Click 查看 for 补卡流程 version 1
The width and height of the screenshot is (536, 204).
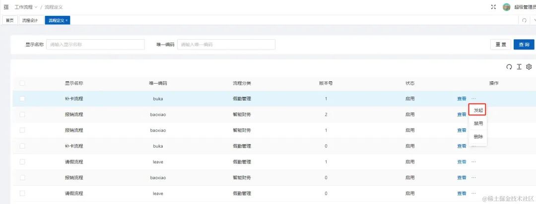click(462, 99)
